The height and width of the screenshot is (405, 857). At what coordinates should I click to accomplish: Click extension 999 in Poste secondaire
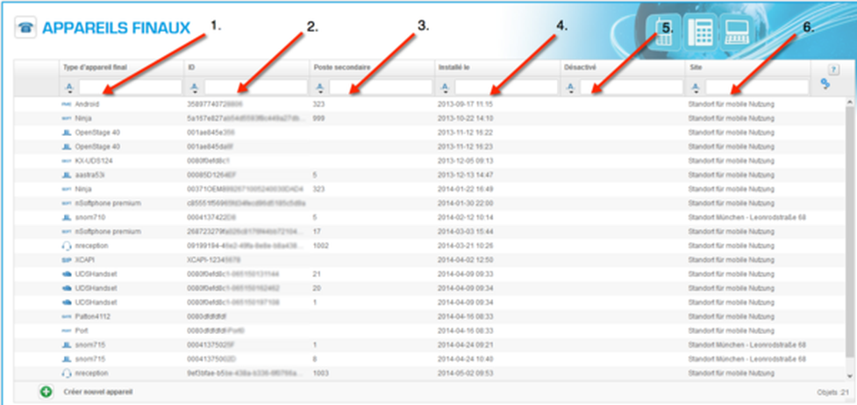318,118
